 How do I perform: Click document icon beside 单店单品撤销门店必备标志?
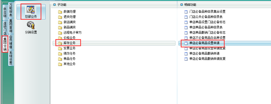[186, 33]
